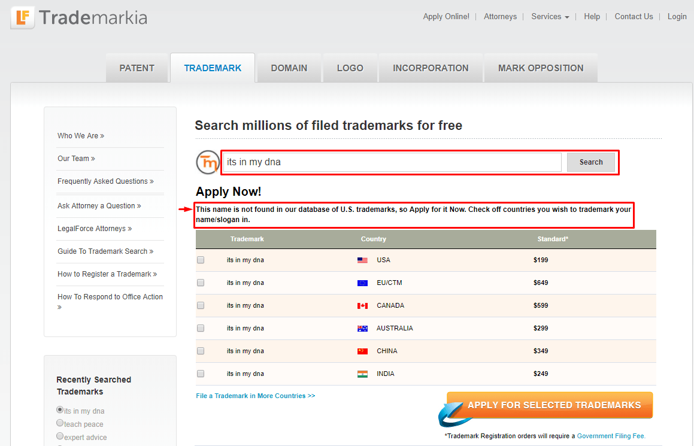The image size is (694, 446).
Task: Click the Canada flag icon
Action: (x=362, y=306)
